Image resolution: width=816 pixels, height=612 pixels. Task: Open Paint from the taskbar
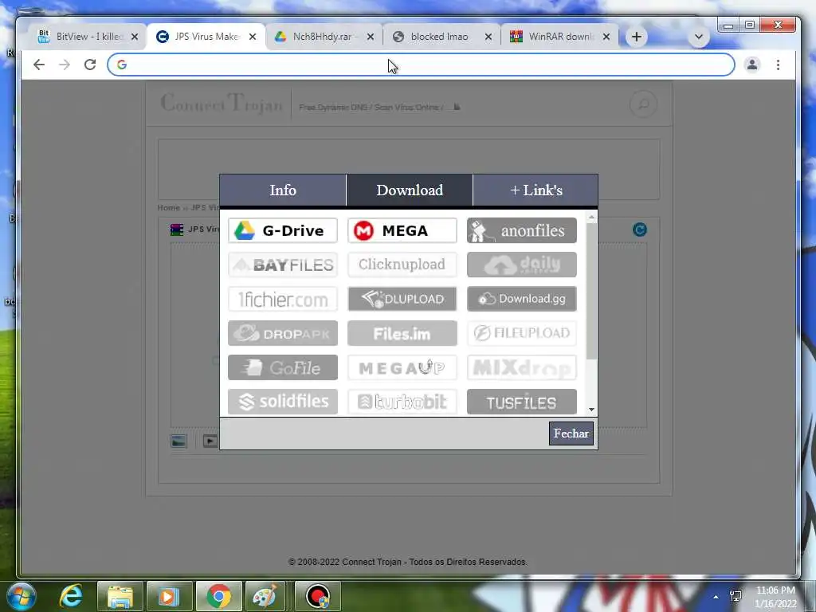pyautogui.click(x=265, y=596)
